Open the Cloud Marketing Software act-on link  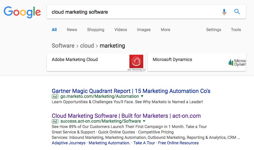tap(126, 116)
